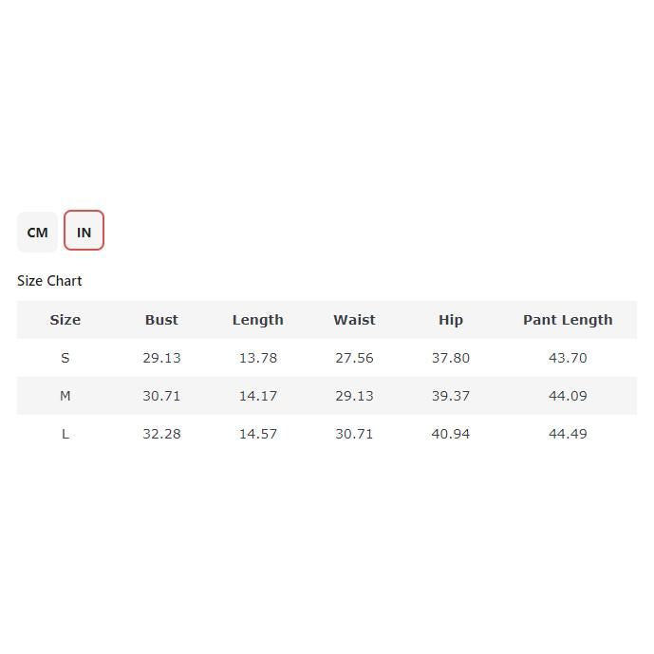The height and width of the screenshot is (654, 654).
Task: Click the 39.37 hip measurement
Action: tap(451, 396)
